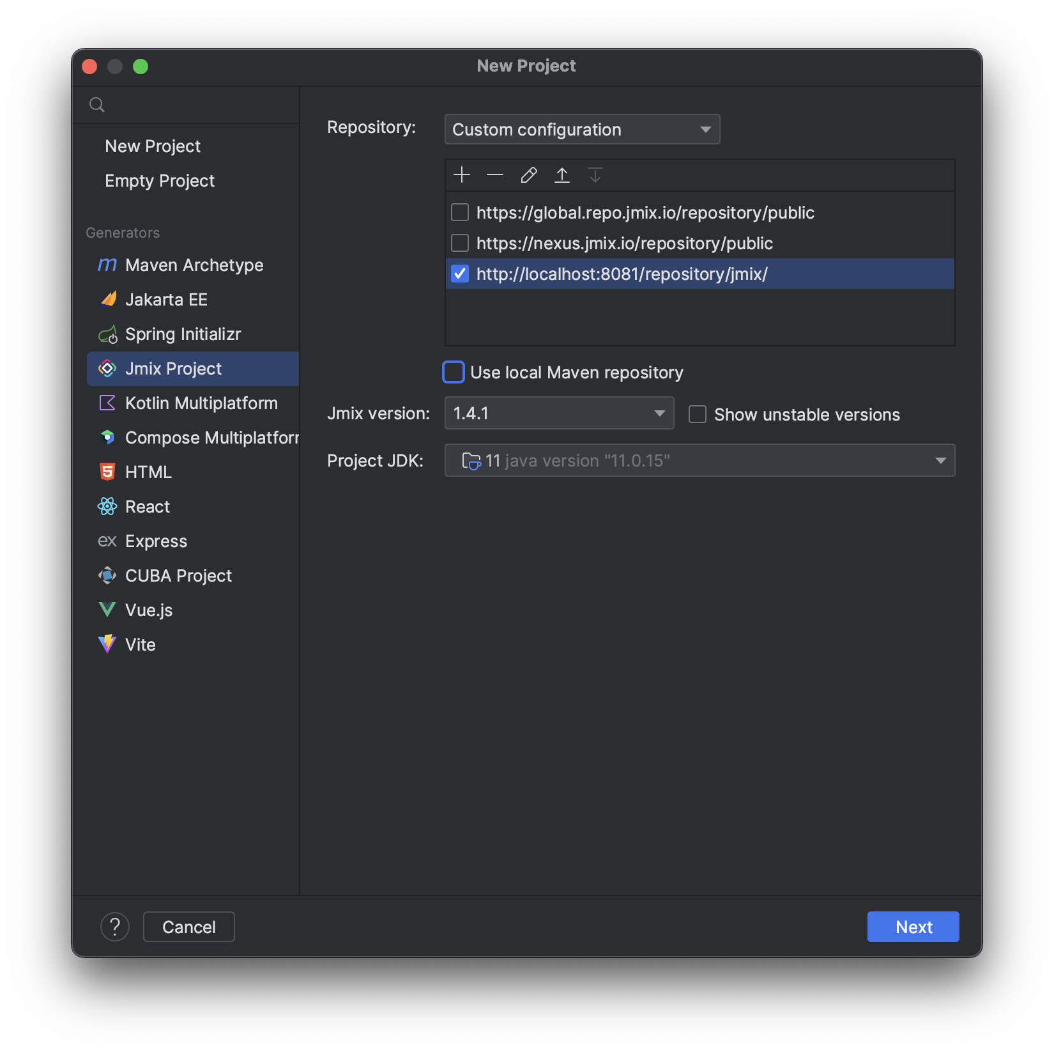
Task: Click the Kotlin Multiplatform icon
Action: 107,403
